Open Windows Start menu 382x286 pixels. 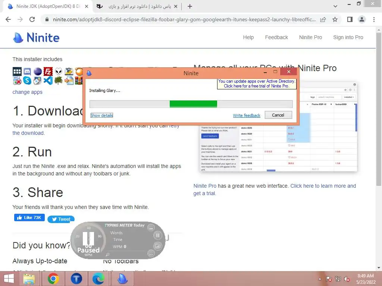(x=9, y=279)
